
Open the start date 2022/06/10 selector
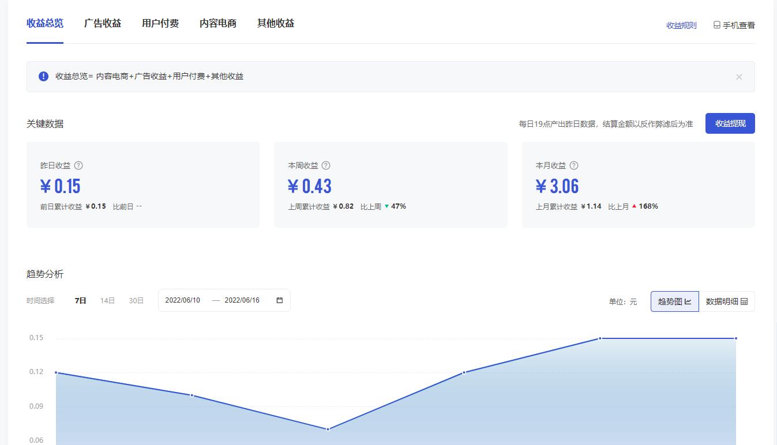(x=183, y=300)
